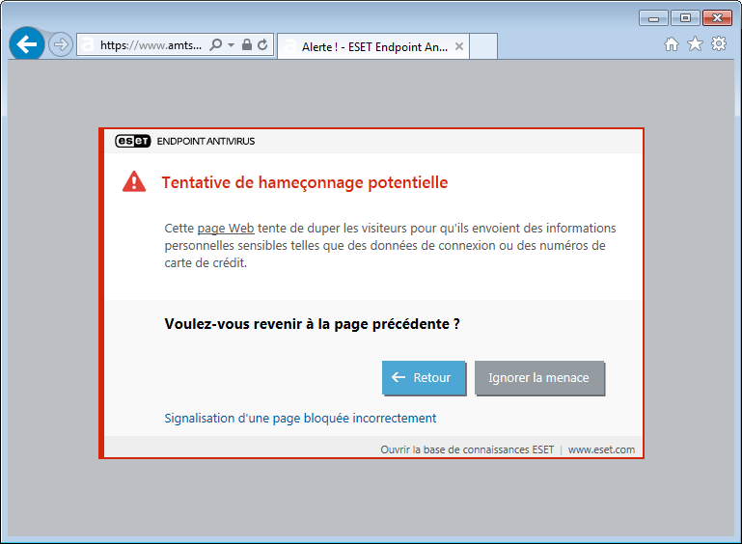This screenshot has width=742, height=544.
Task: Click the ESET logo in alert header
Action: (132, 141)
